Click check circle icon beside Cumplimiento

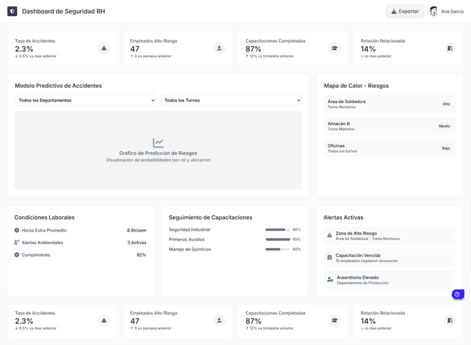point(17,255)
